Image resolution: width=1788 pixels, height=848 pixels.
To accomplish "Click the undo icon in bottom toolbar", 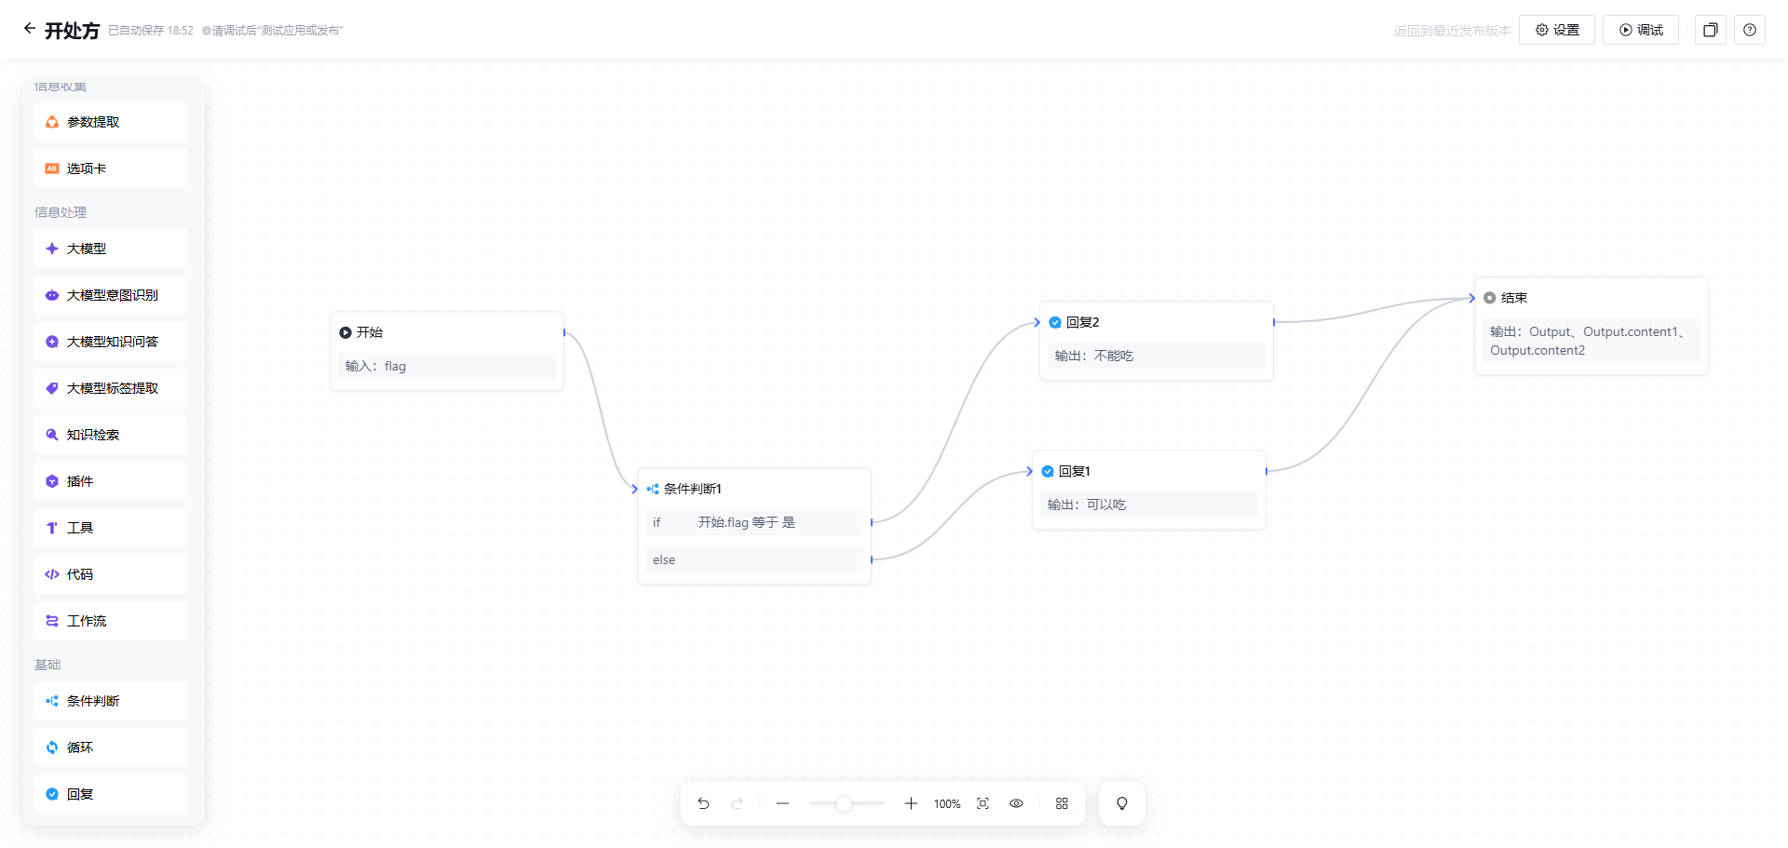I will click(703, 803).
